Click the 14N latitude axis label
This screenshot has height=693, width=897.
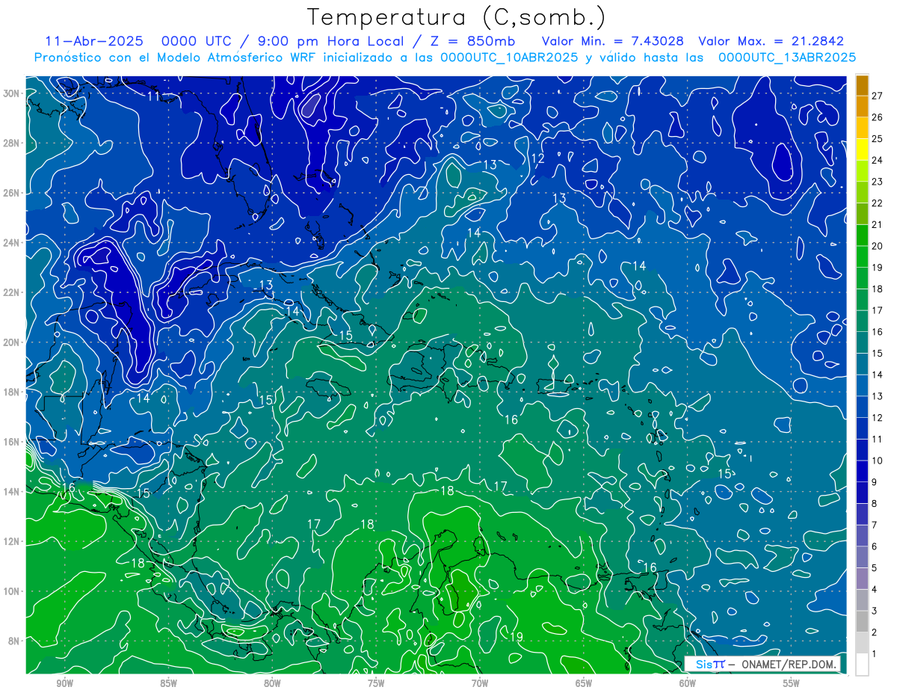tap(11, 491)
